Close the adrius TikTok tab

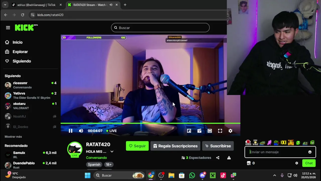(x=60, y=5)
